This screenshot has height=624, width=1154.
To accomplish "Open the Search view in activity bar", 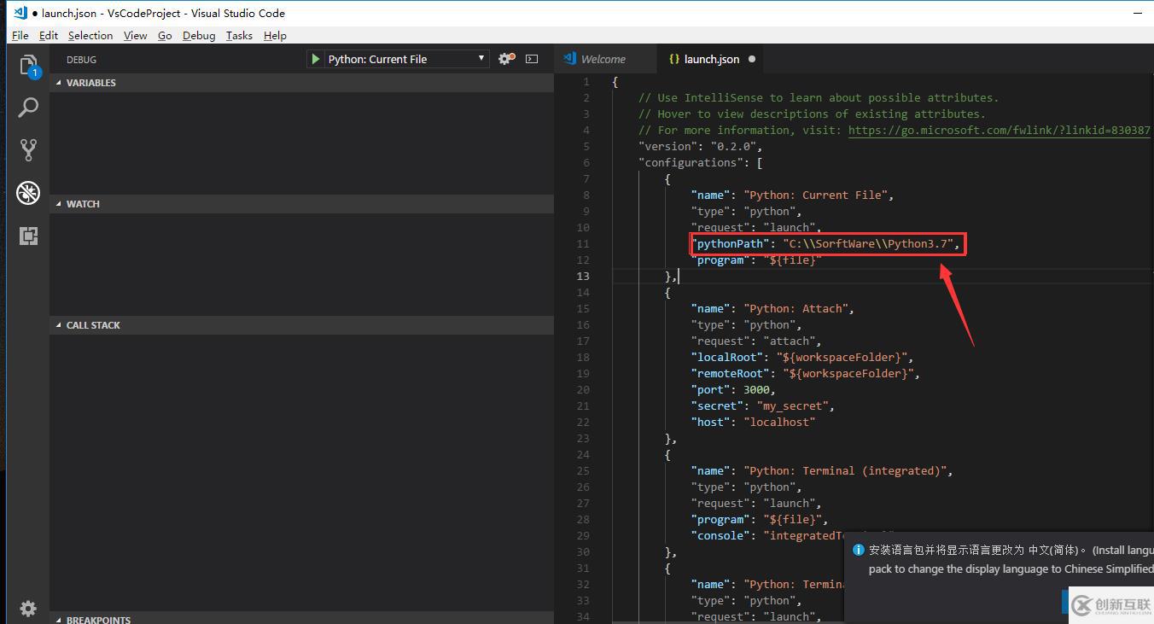I will [x=28, y=108].
